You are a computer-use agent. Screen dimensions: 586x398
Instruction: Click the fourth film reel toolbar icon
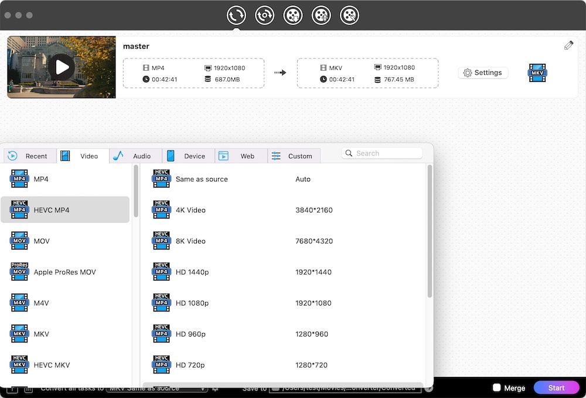pos(321,15)
